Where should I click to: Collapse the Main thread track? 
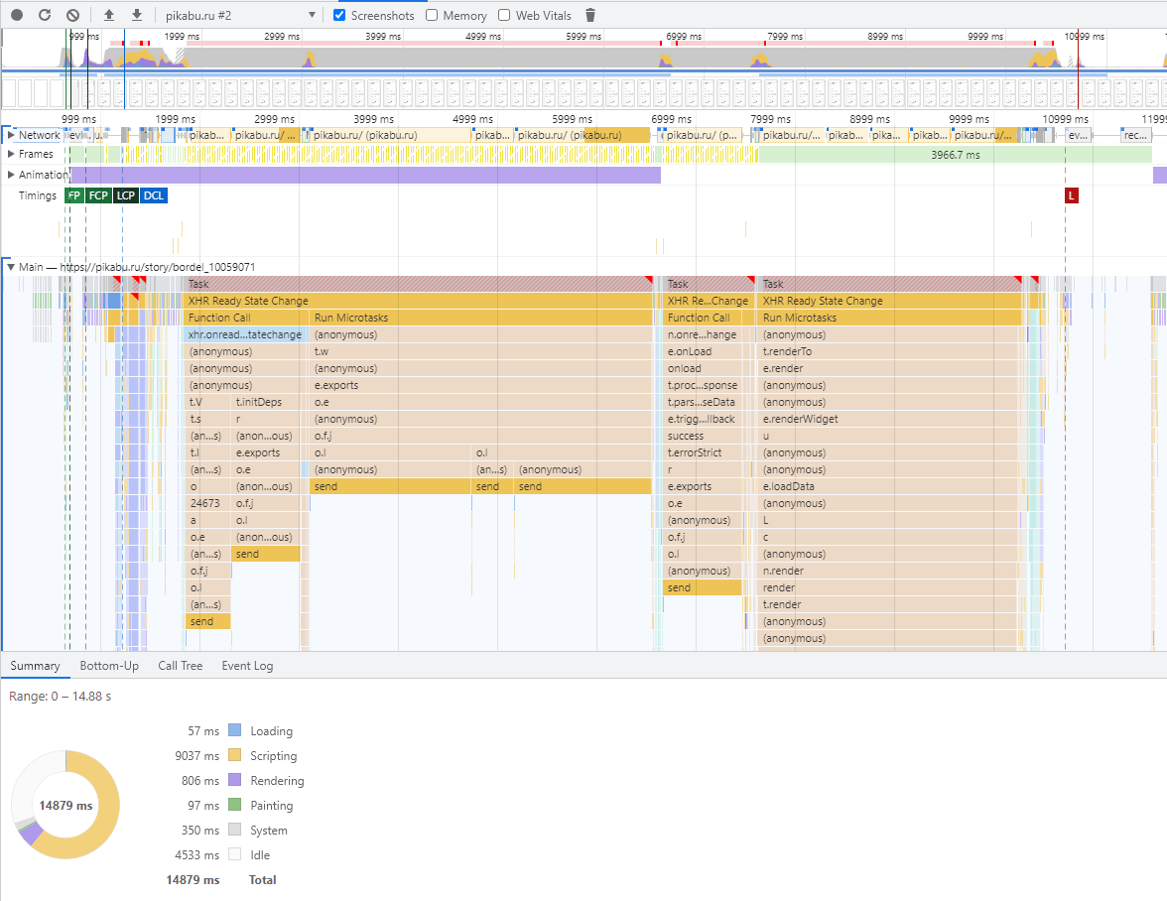[11, 267]
